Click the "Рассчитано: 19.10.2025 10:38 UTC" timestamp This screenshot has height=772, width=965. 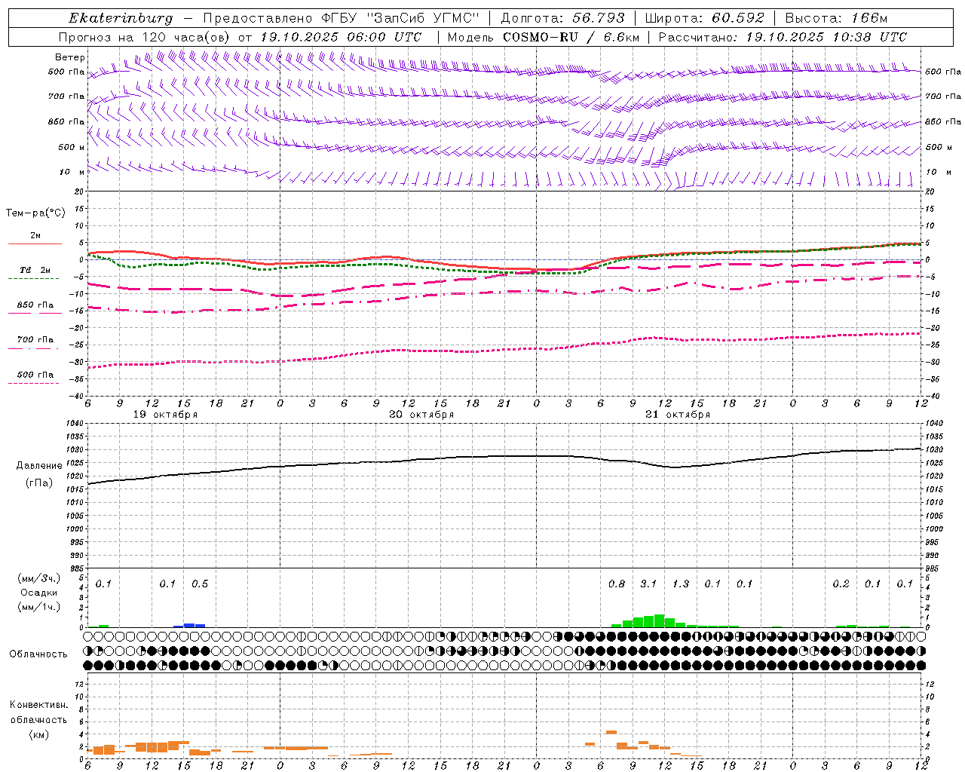783,37
